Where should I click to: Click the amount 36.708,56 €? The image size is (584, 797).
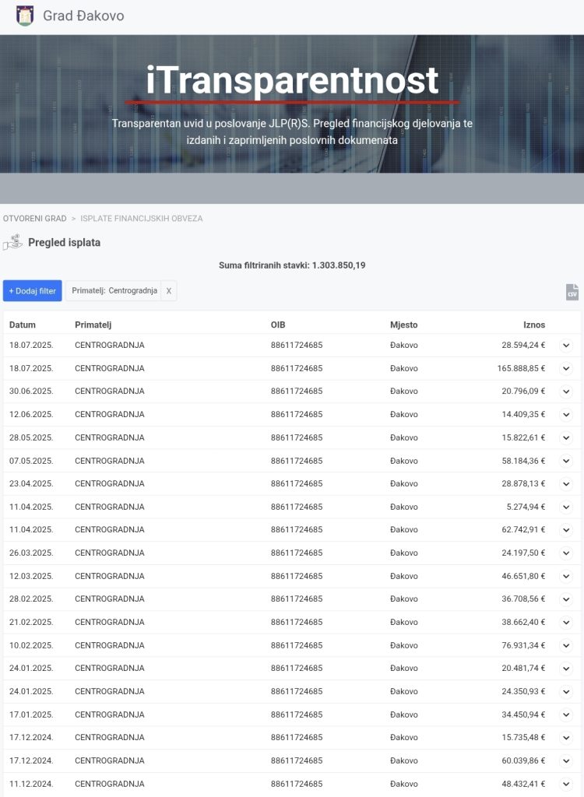523,599
